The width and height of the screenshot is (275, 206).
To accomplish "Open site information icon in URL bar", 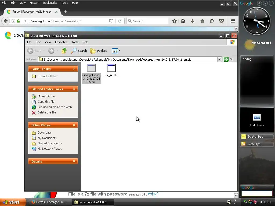I will tap(13, 21).
